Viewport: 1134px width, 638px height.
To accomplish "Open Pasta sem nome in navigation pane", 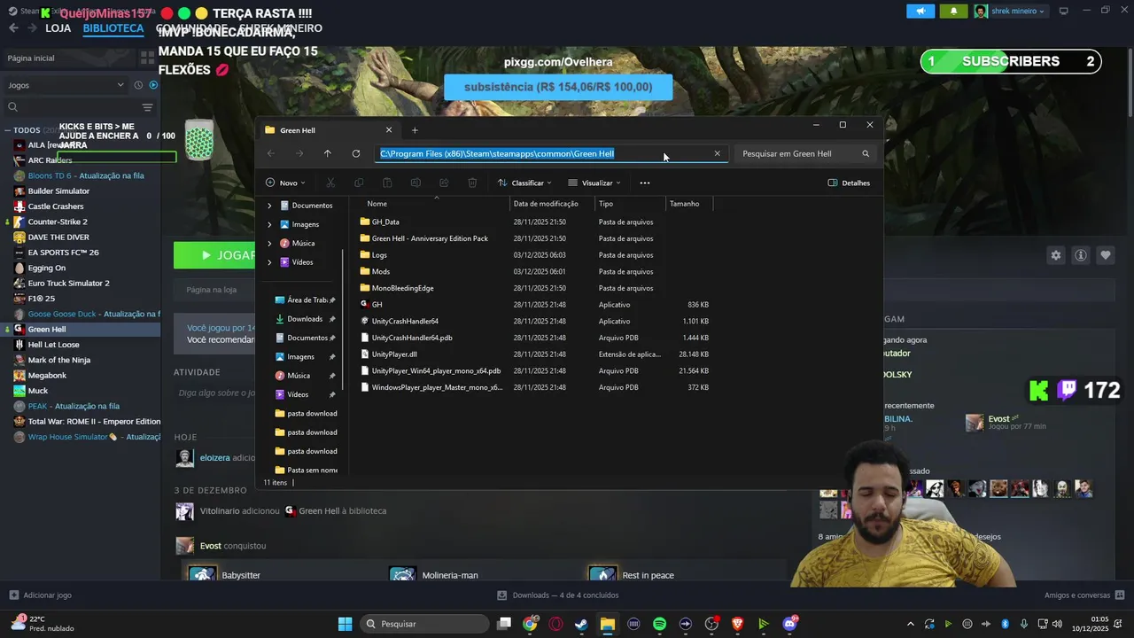I will click(x=306, y=470).
